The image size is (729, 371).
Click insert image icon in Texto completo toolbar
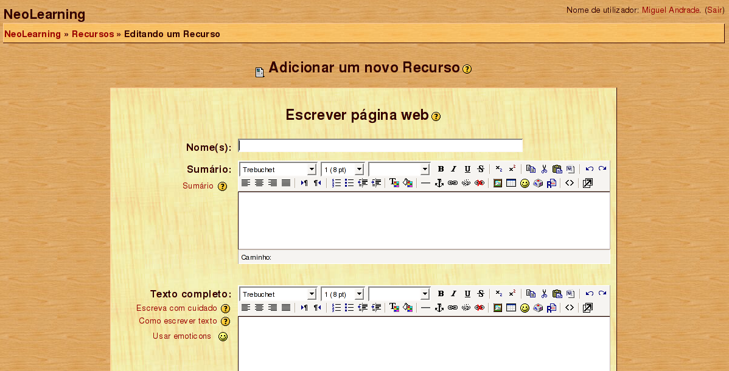tap(498, 308)
